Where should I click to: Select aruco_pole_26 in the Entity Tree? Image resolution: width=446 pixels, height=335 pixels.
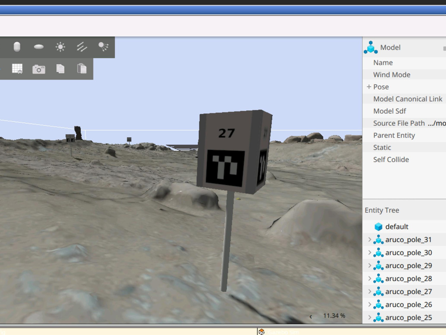(408, 304)
